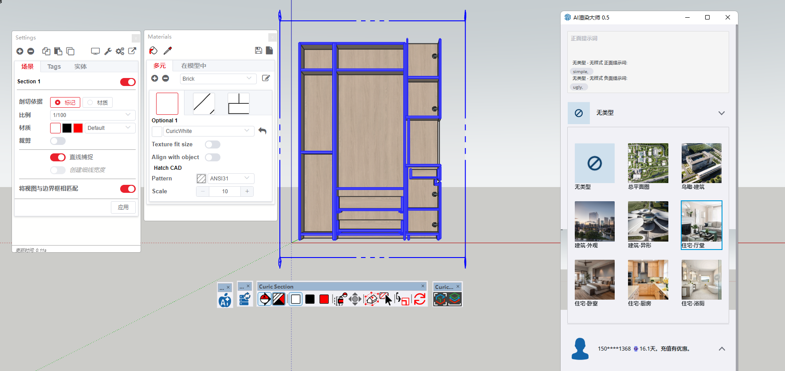Choose the 住宅-厨房 style thumbnail
Screen dimensions: 785x371
(648, 280)
